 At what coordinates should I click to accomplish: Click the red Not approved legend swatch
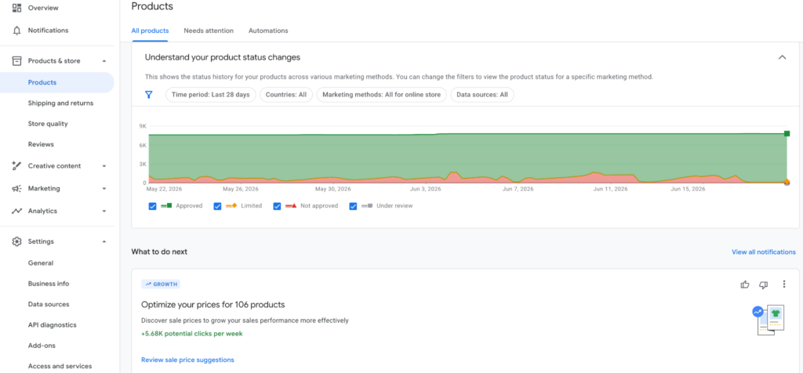(x=292, y=205)
